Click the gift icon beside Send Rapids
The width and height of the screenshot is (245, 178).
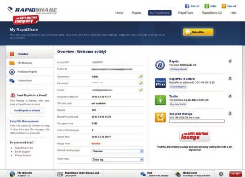[x=13, y=95]
